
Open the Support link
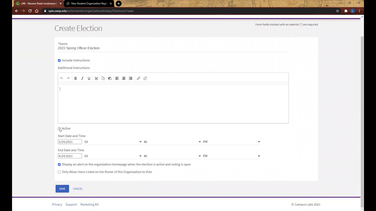click(71, 205)
